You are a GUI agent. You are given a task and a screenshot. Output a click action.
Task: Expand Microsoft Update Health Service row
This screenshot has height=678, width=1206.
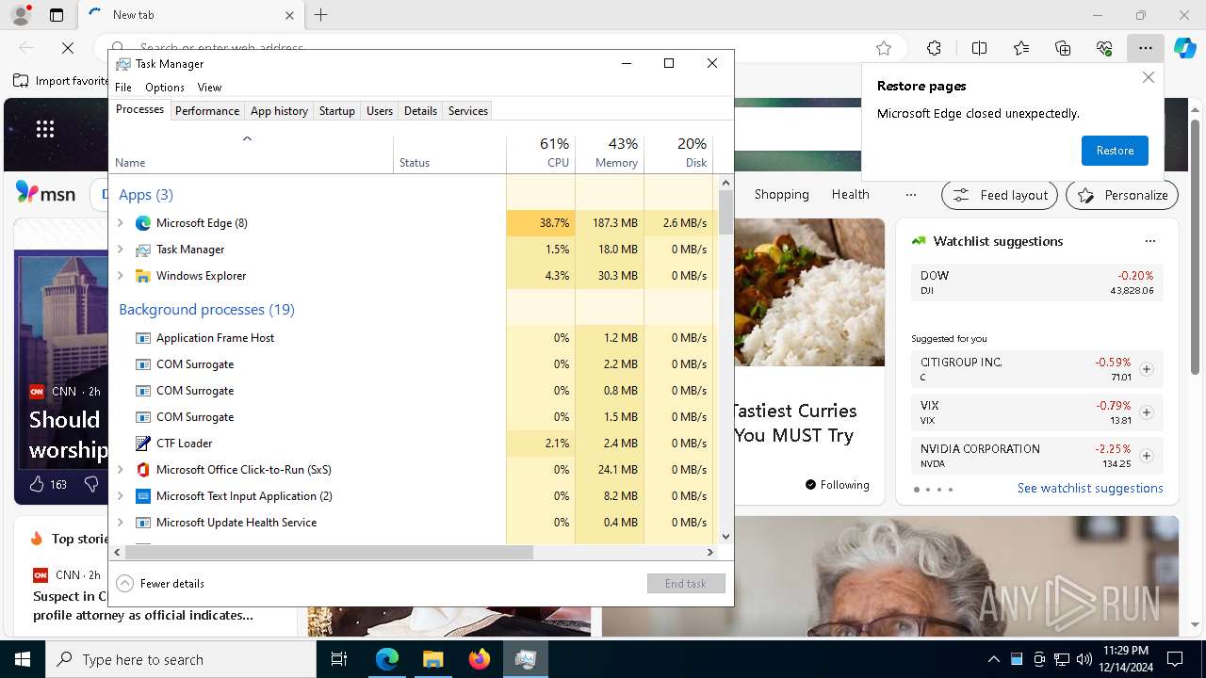(120, 523)
